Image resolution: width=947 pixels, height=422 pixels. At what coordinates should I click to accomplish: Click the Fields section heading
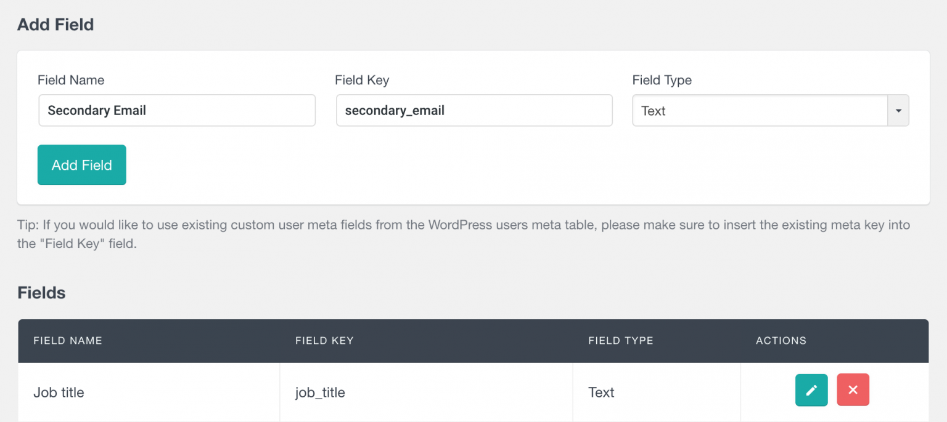point(41,292)
